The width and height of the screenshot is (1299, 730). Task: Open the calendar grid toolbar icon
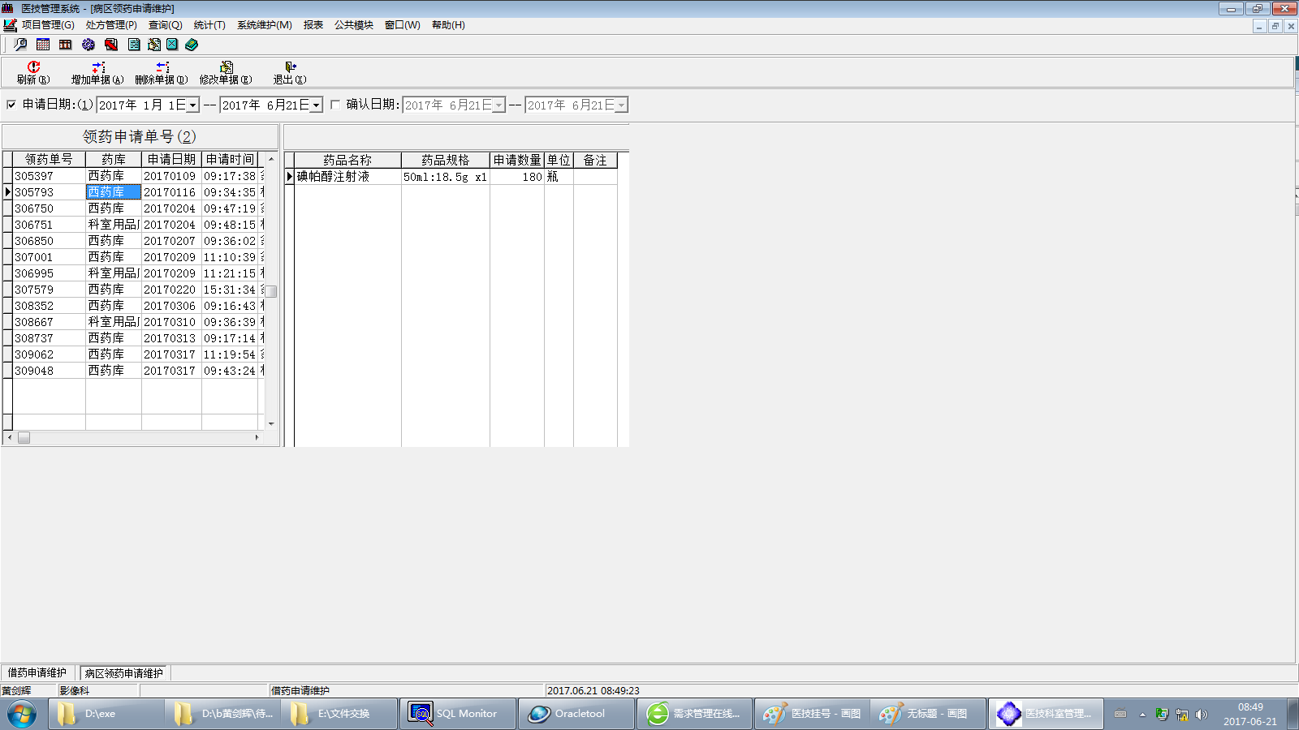43,45
